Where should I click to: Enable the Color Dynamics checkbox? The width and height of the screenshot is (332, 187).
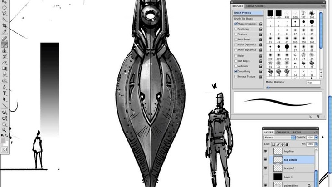point(236,44)
